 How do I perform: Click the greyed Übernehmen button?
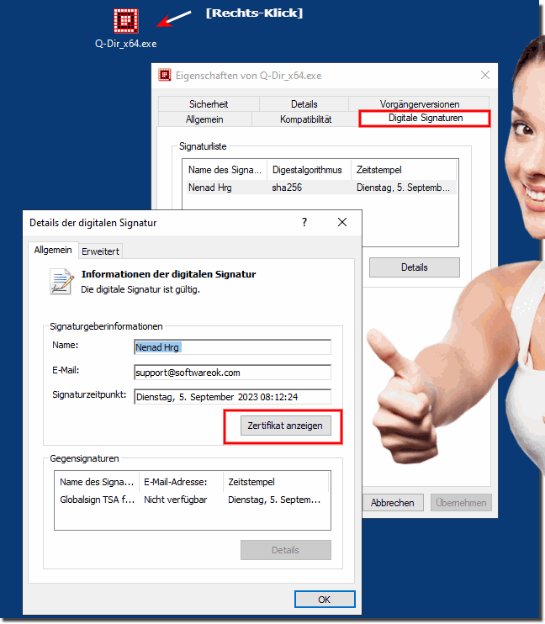[461, 503]
